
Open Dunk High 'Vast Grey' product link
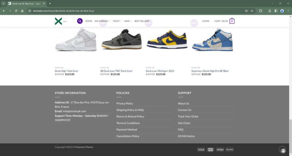point(66,71)
